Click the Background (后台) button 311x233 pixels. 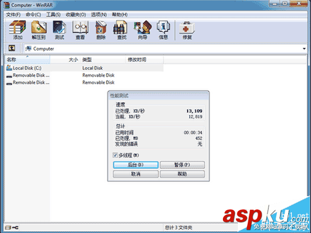point(136,165)
